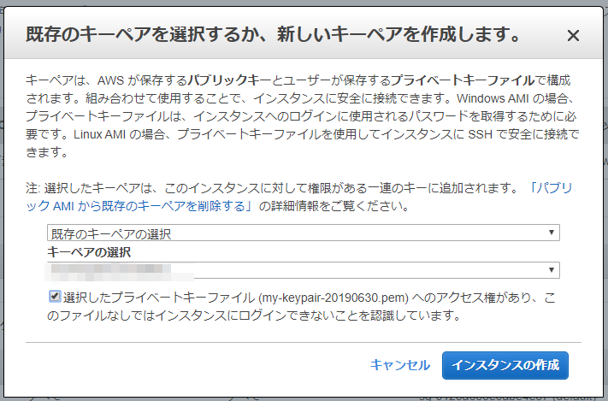Close the key pair dialog with the X
Viewport: 608px width, 401px height.
(x=573, y=36)
